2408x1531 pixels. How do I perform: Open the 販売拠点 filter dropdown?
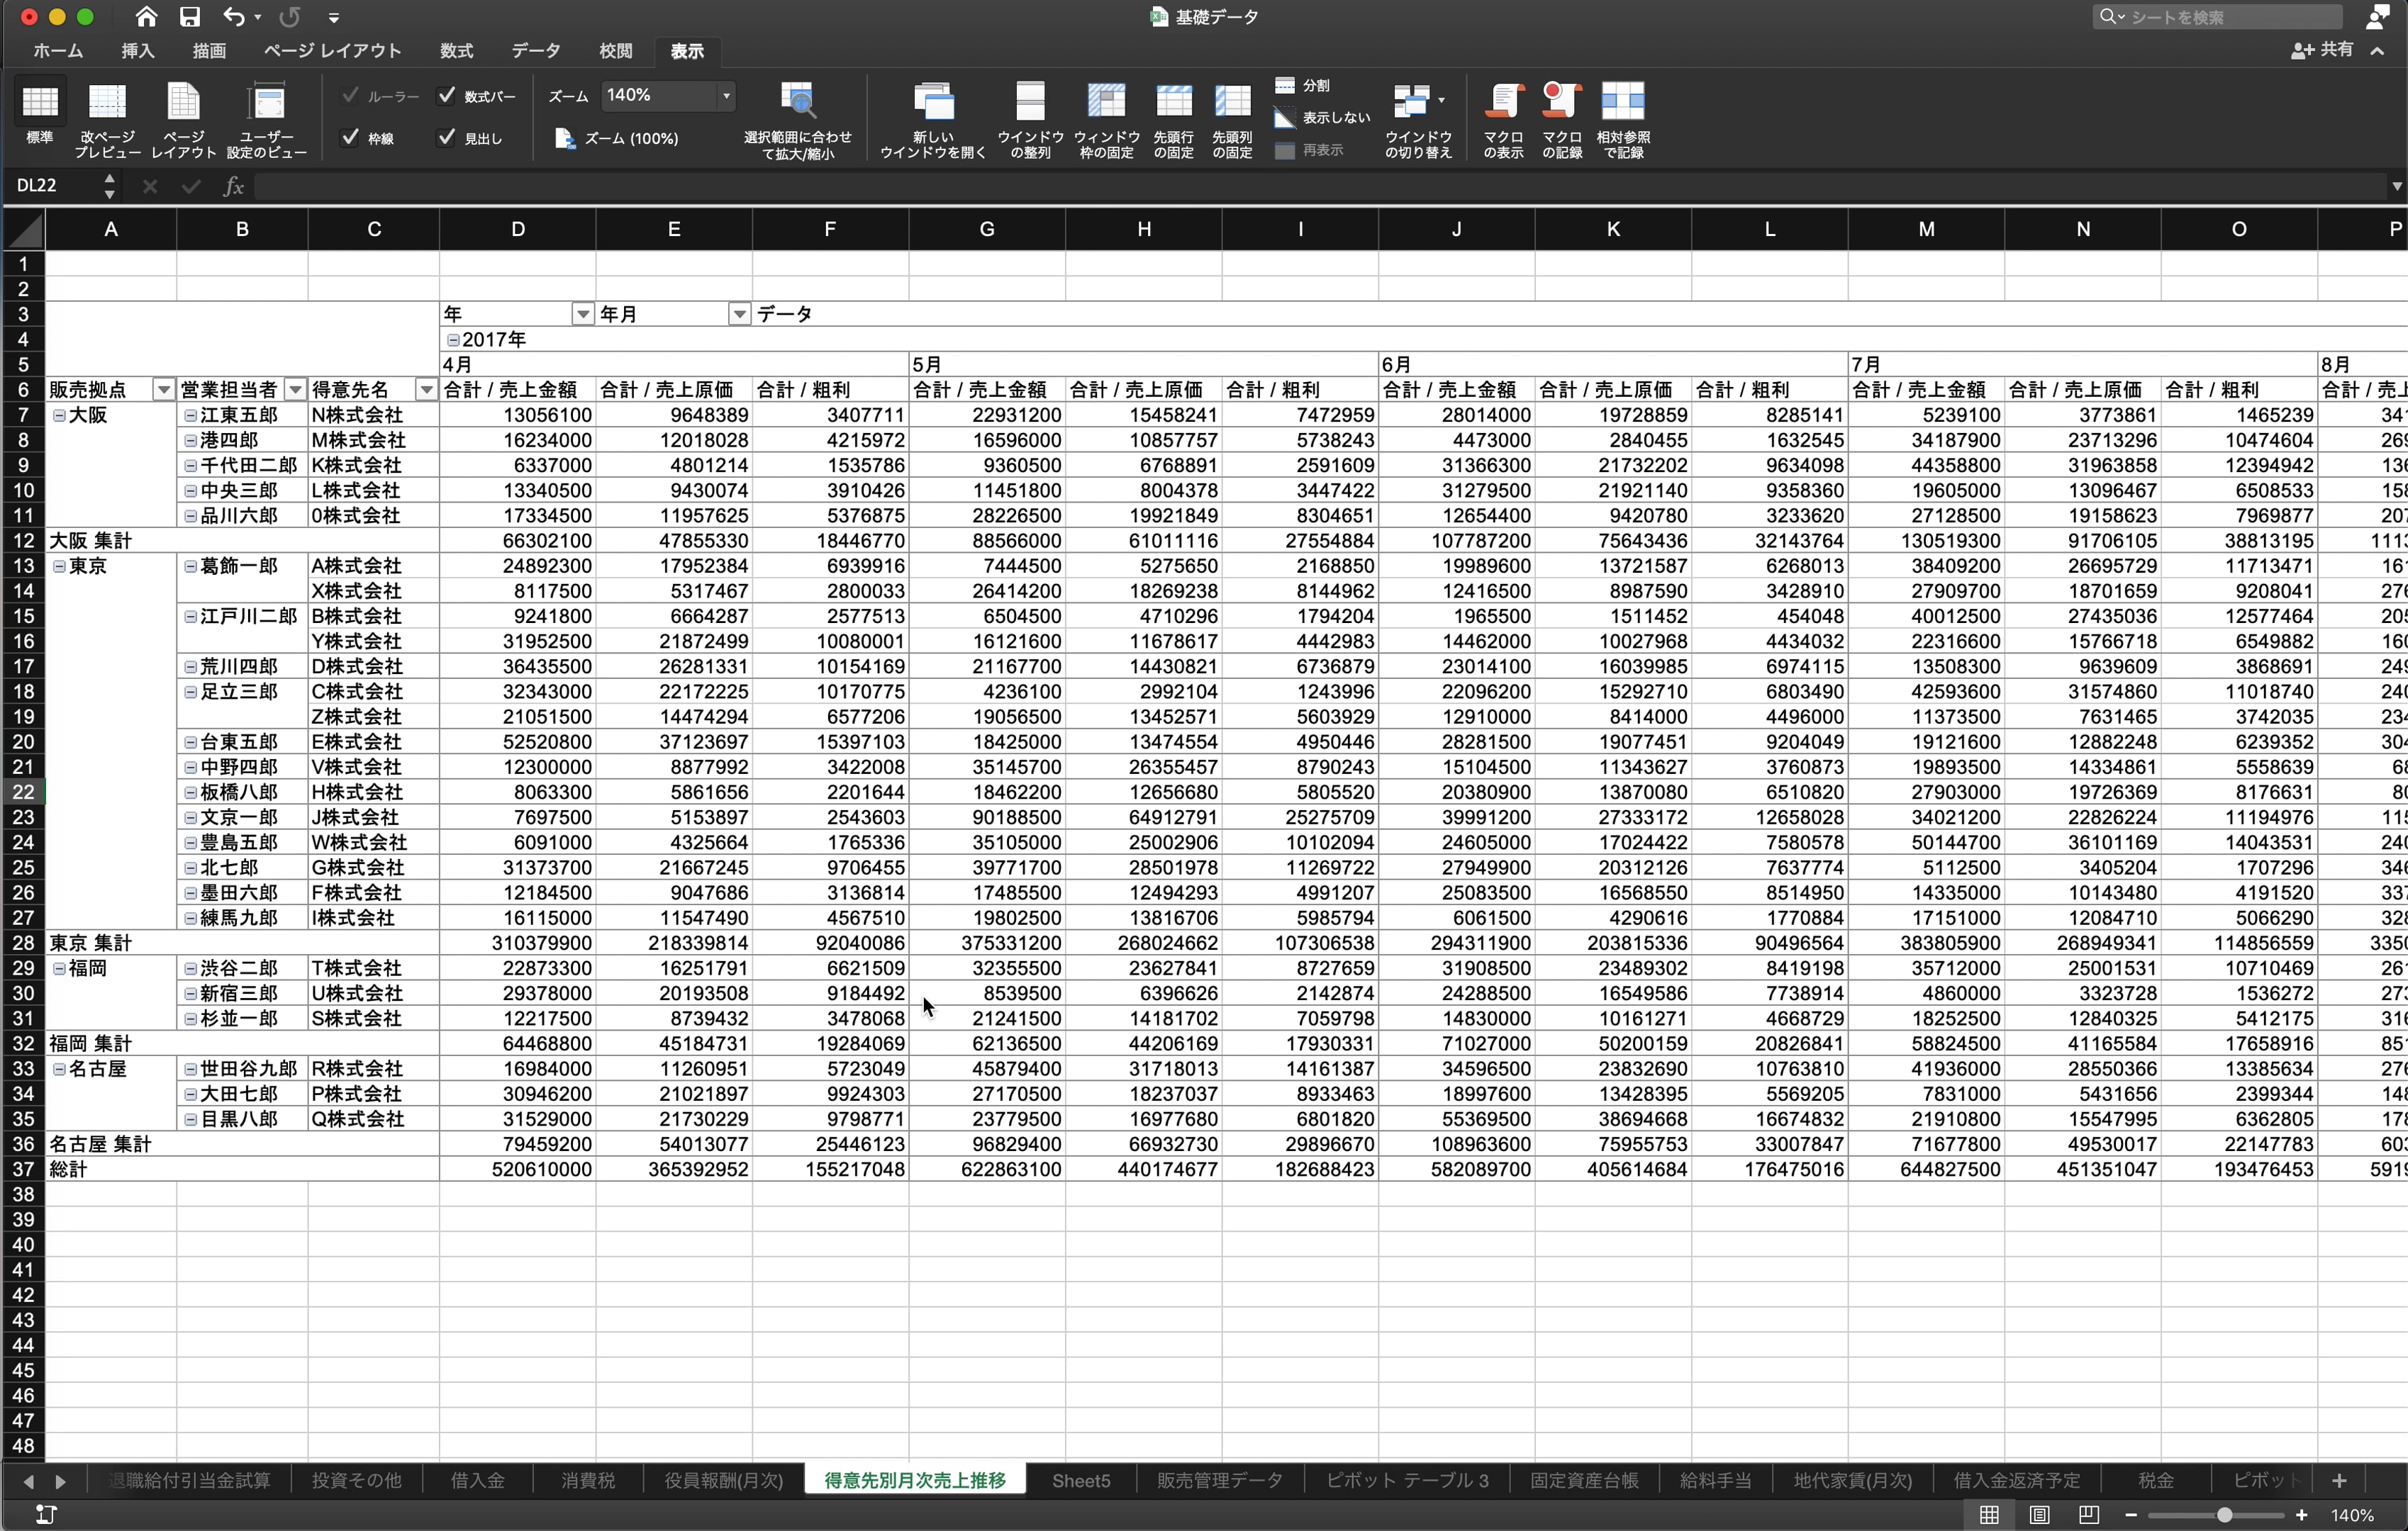[x=163, y=390]
